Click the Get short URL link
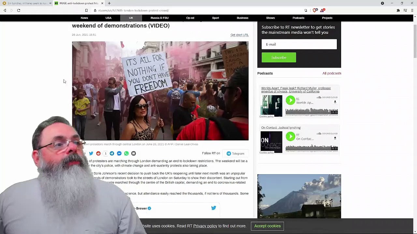 239,35
